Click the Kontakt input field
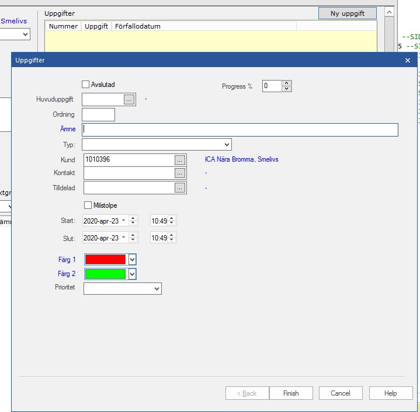 129,173
